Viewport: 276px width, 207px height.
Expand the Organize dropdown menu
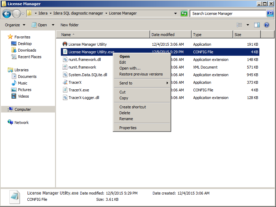pos(15,25)
